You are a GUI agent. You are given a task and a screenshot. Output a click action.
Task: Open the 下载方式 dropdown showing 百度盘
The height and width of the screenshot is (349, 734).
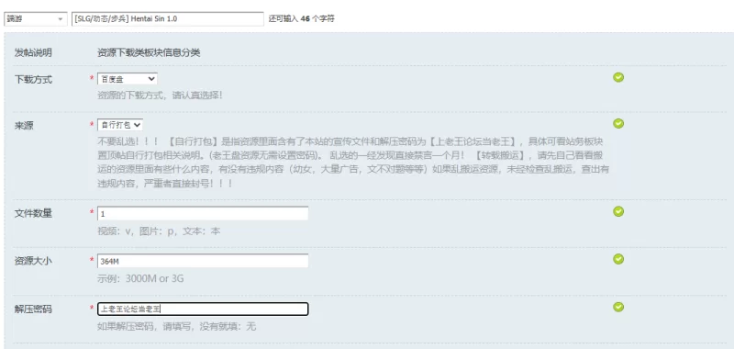[x=128, y=79]
